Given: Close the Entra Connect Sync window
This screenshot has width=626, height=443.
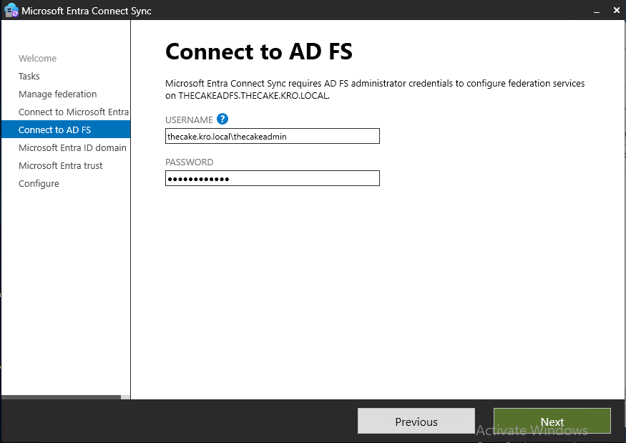Looking at the screenshot, I should (617, 11).
